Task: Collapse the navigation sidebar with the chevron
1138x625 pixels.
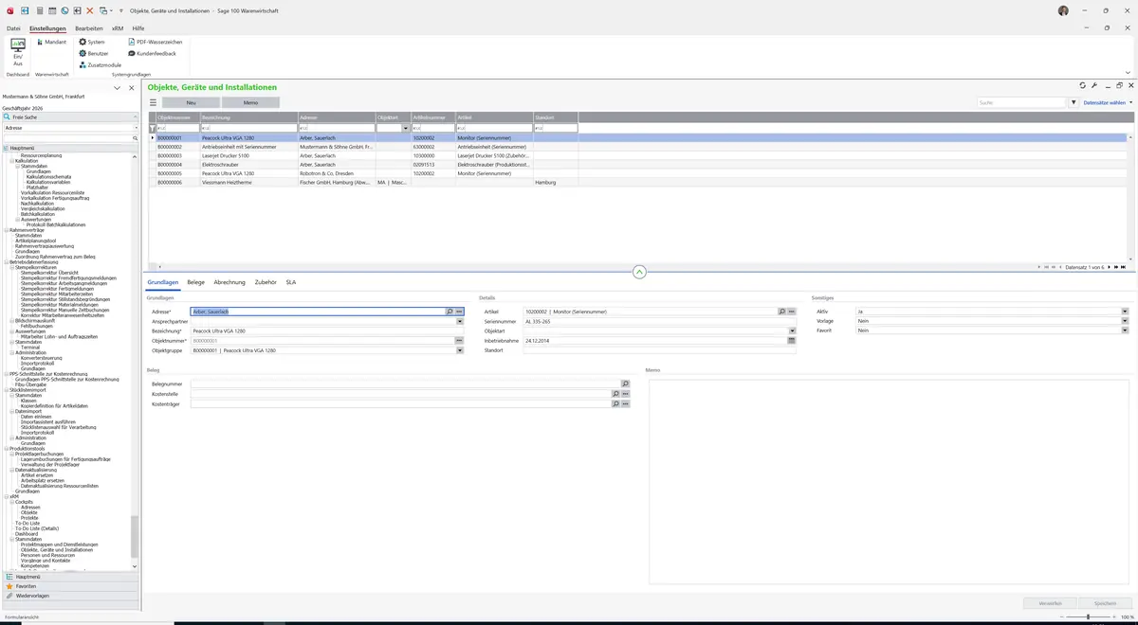Action: tap(118, 87)
